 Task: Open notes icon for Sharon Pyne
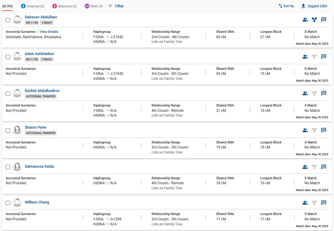pos(324,130)
